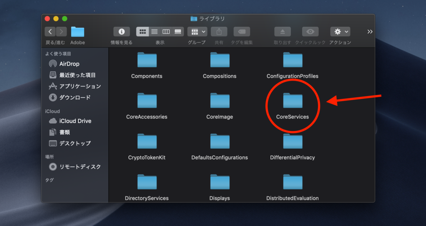Click the Get Info (情報を見る) button
Screen dimensions: 426x226
coord(121,32)
